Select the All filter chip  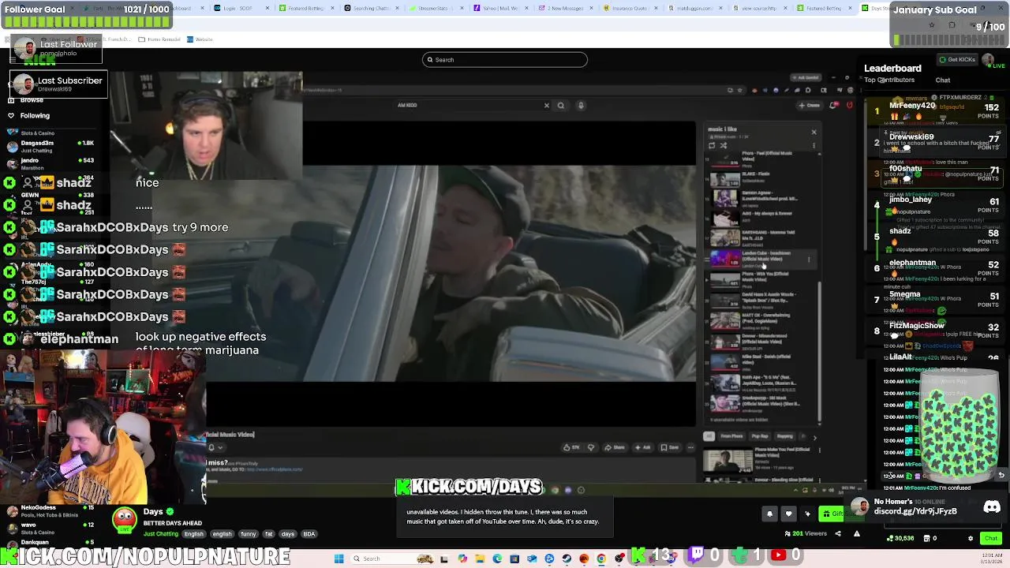pos(709,436)
